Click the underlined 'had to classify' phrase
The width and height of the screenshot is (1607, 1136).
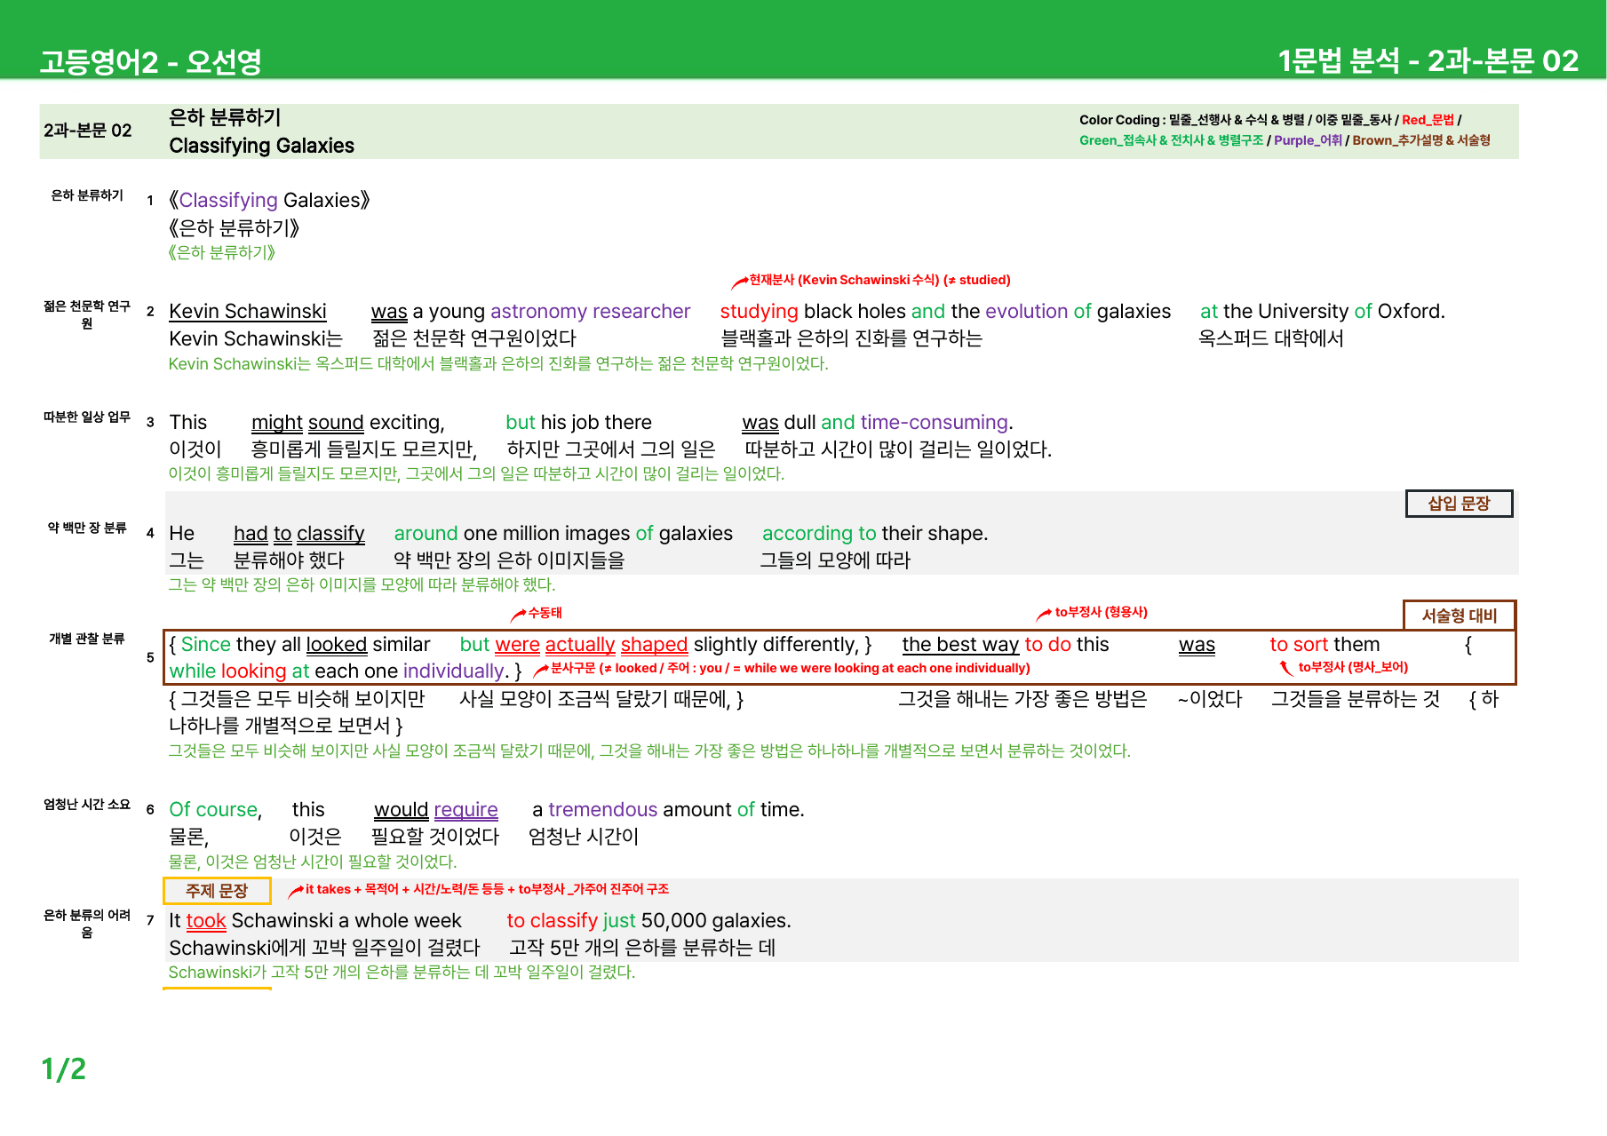pyautogui.click(x=299, y=534)
